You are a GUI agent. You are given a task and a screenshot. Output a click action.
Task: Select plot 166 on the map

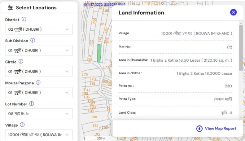(106, 10)
